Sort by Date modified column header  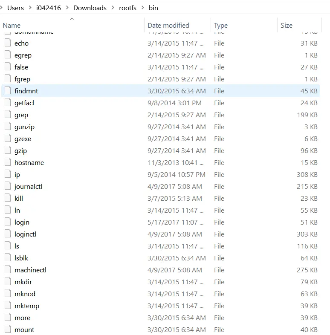(x=168, y=26)
